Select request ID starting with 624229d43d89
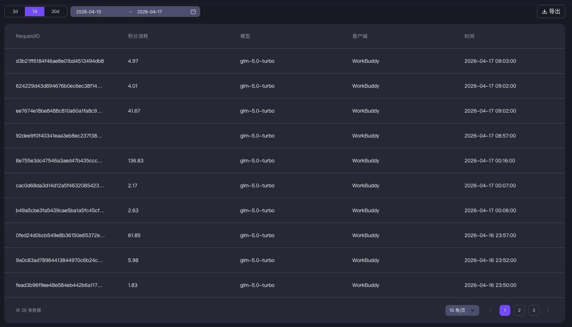This screenshot has height=327, width=572. click(x=59, y=86)
